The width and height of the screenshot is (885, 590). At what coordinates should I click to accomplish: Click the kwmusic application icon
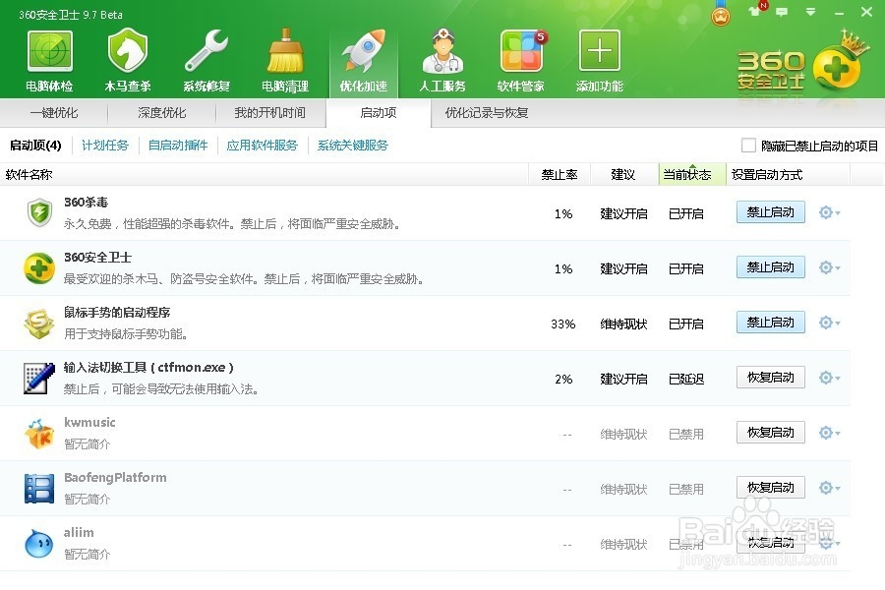coord(38,432)
